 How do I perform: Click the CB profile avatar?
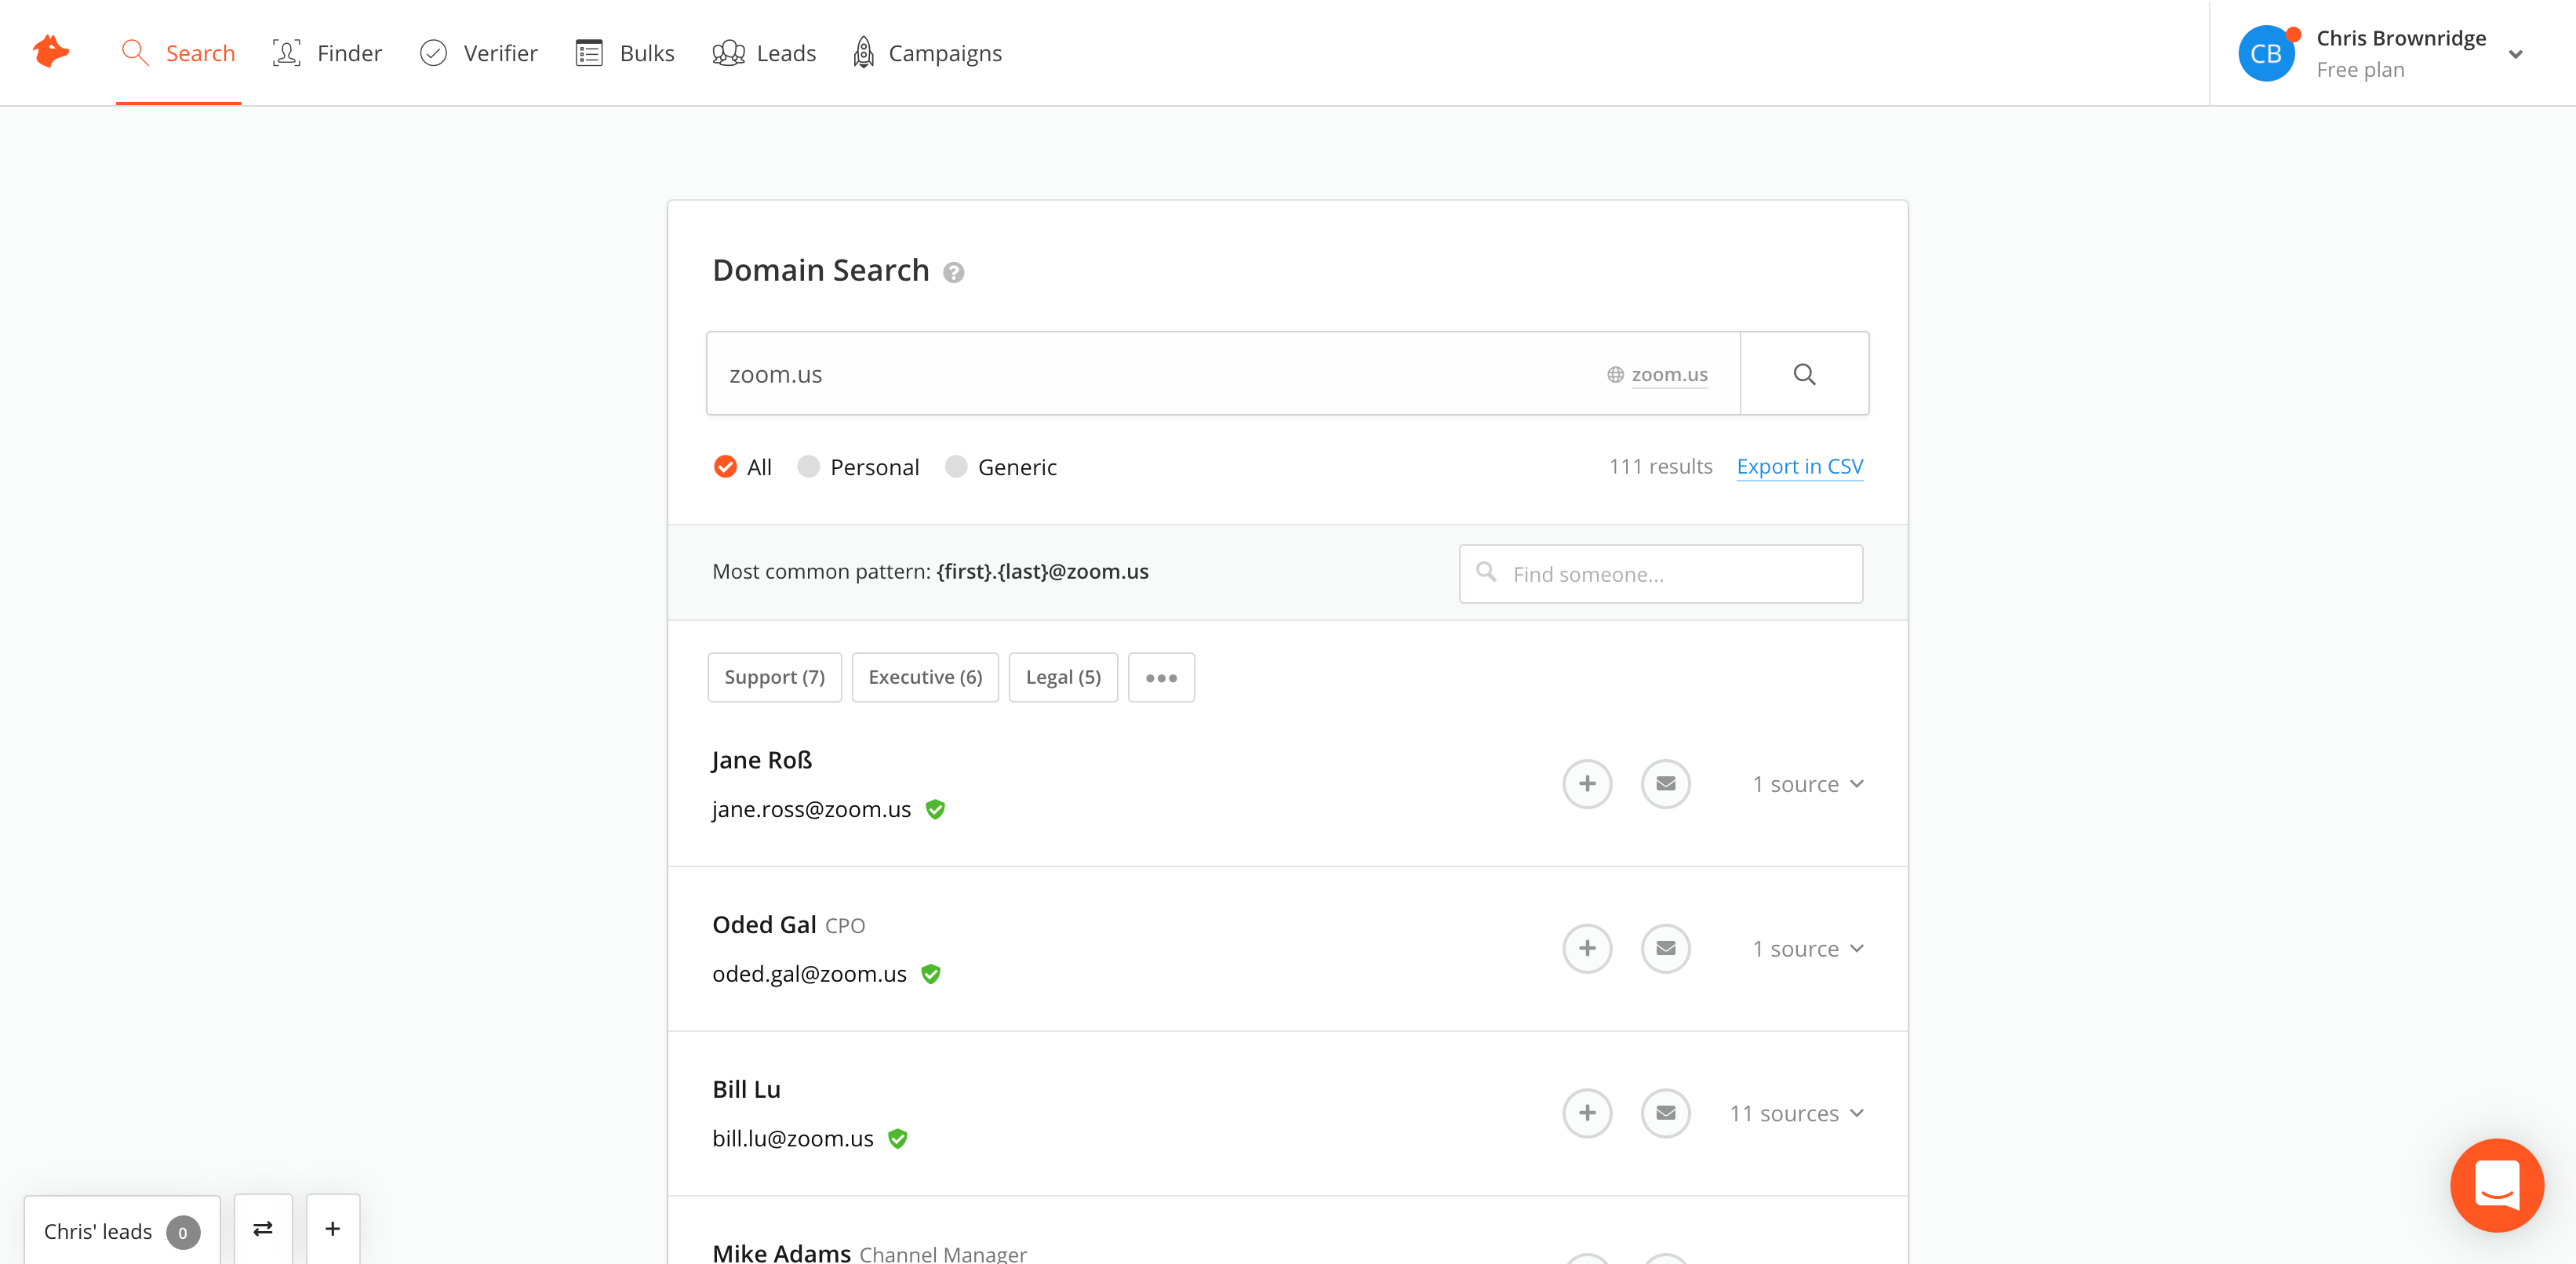(2266, 53)
